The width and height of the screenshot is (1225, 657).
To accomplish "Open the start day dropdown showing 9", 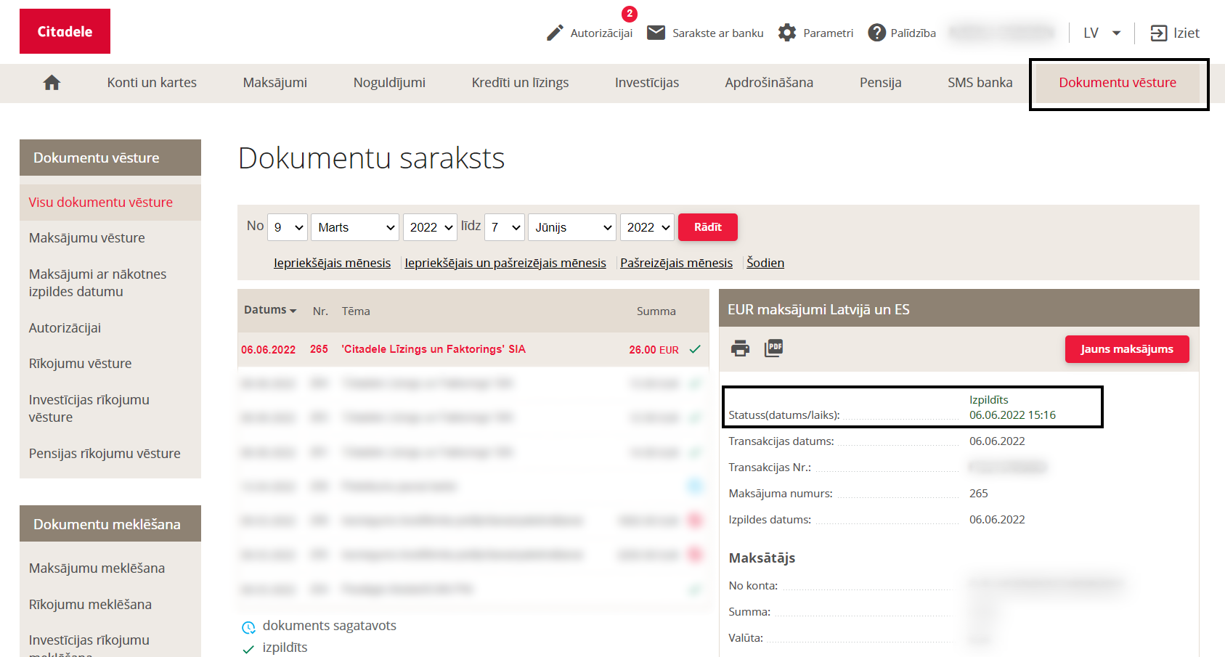I will (x=288, y=227).
